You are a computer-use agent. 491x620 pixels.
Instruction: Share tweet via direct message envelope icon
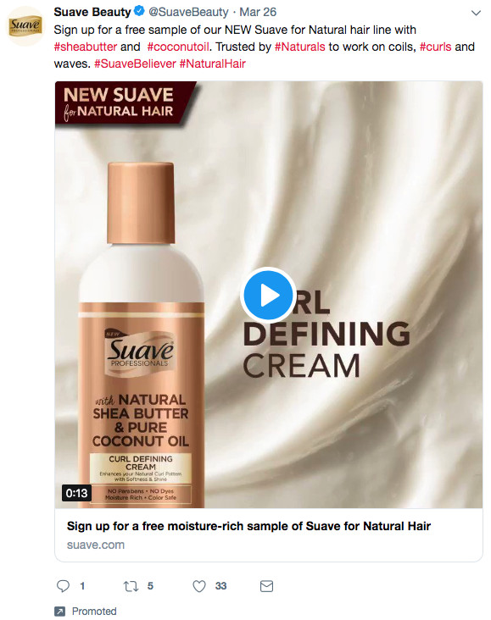pyautogui.click(x=266, y=586)
